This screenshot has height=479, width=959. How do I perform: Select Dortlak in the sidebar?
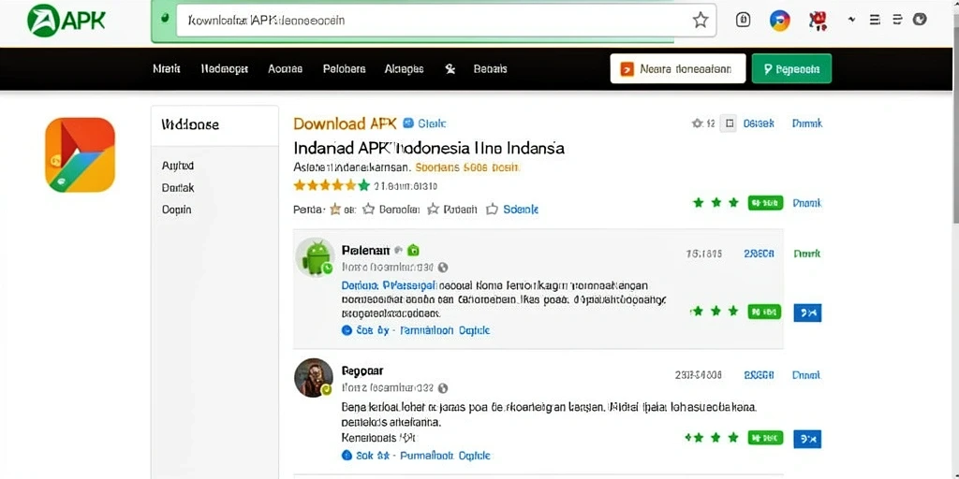point(178,187)
